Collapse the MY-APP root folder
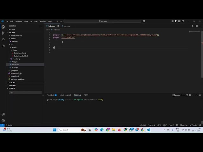The width and height of the screenshot is (203, 152). click(x=25, y=33)
